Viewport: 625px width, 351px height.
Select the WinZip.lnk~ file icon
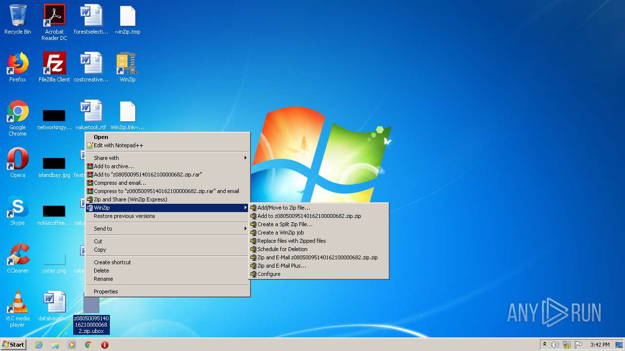click(x=127, y=116)
